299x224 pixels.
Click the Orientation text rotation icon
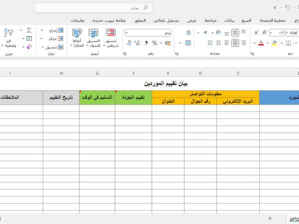point(219,32)
